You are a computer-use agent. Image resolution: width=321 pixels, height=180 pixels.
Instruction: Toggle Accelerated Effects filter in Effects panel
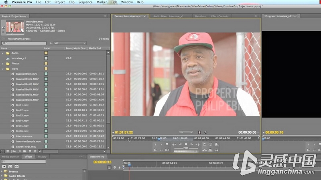pyautogui.click(x=4, y=166)
